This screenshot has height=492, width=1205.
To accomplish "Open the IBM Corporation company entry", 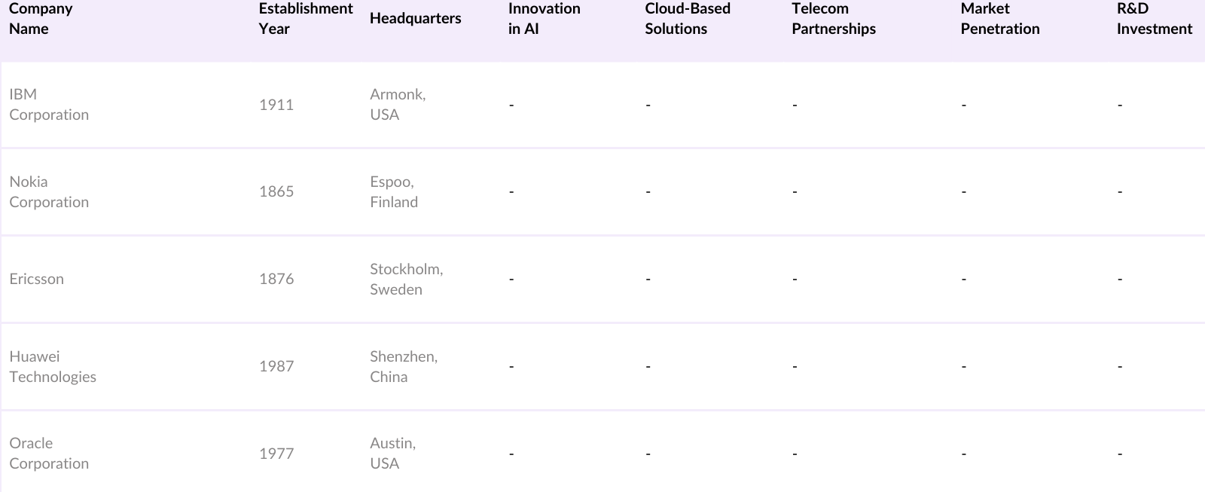I will pyautogui.click(x=49, y=105).
